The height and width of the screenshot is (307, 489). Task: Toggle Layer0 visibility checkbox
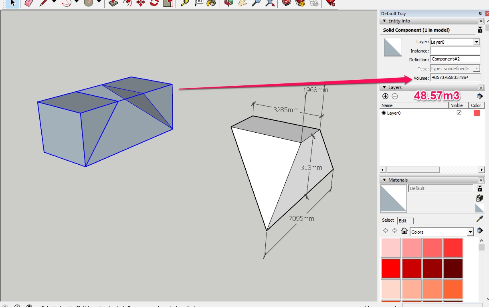click(459, 113)
